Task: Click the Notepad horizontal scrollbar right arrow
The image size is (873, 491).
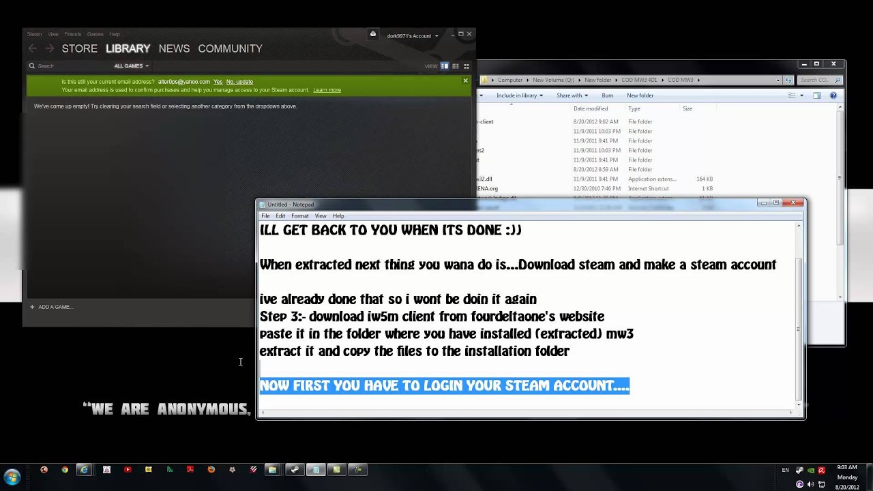Action: 790,412
